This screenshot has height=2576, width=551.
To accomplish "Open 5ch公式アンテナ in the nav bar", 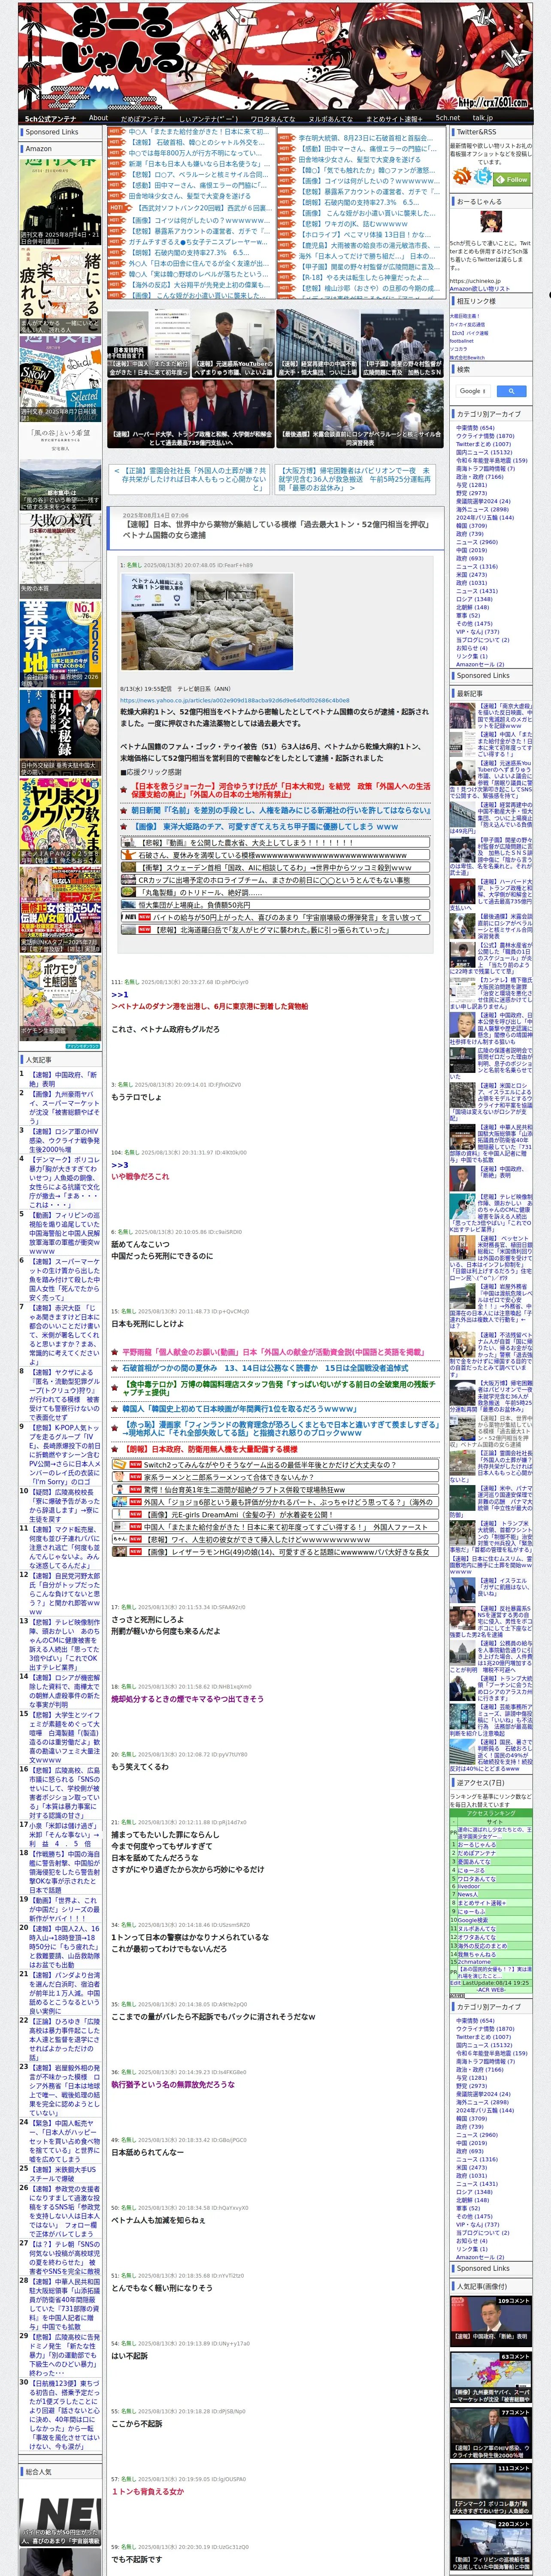I will coord(50,118).
